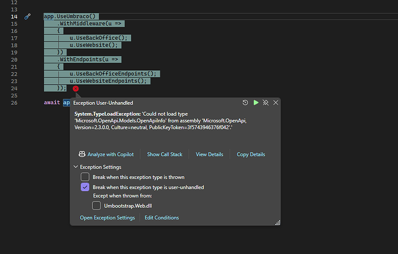Click View Details link
The height and width of the screenshot is (254, 398).
pos(209,154)
